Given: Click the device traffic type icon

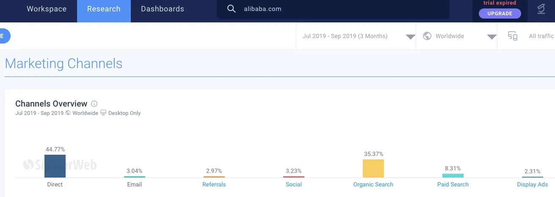Looking at the screenshot, I should click(513, 36).
